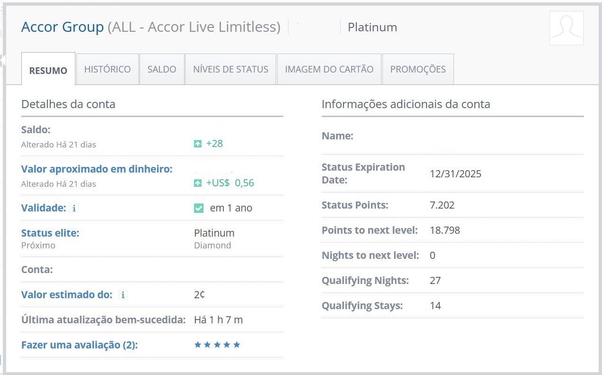Click the 7.202 Status Points value
The image size is (602, 375).
[x=442, y=205]
